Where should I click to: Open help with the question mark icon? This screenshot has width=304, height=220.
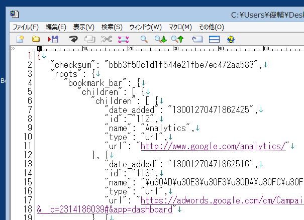(x=231, y=39)
